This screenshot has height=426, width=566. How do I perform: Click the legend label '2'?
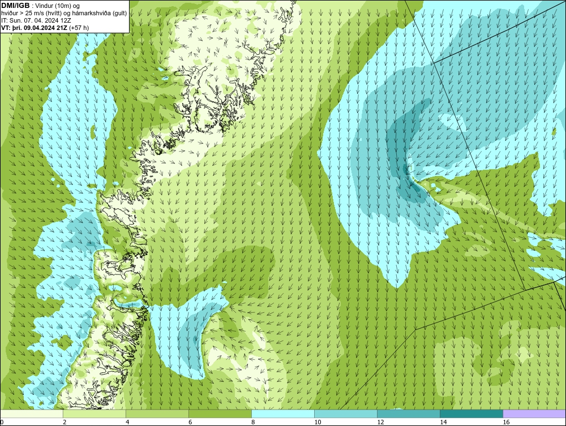coord(65,423)
